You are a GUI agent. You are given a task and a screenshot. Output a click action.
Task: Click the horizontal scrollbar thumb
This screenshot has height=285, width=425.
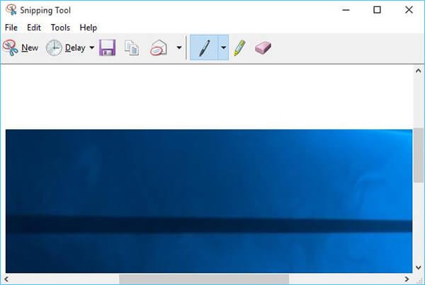tap(204, 279)
